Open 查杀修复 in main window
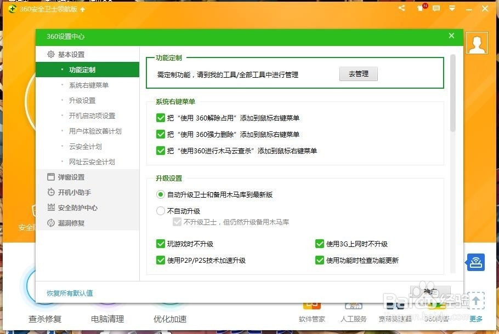 (45, 319)
